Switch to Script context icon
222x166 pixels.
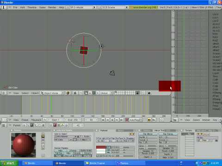click(x=28, y=125)
